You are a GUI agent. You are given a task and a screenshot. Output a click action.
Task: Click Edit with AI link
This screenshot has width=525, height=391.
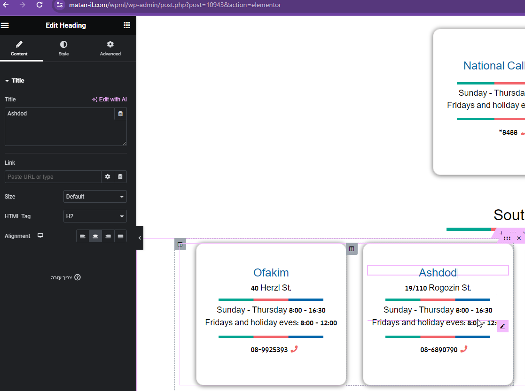[x=110, y=100]
